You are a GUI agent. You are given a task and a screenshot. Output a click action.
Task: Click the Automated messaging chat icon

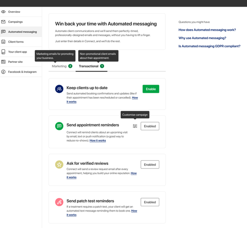pos(4,32)
